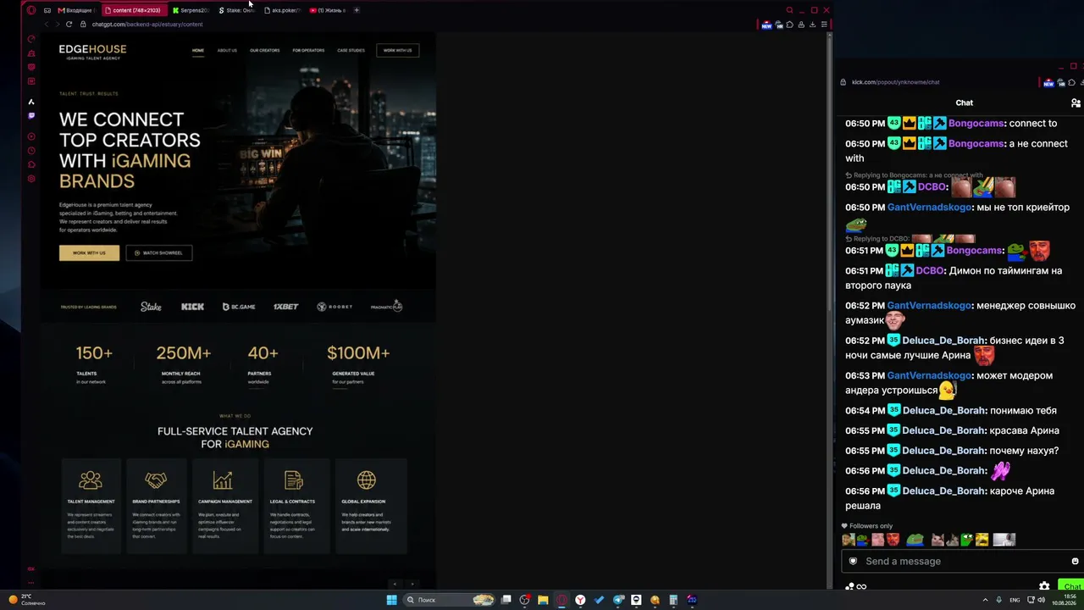Open OUR CREATORS in EdgeHouse navigation

pos(264,51)
